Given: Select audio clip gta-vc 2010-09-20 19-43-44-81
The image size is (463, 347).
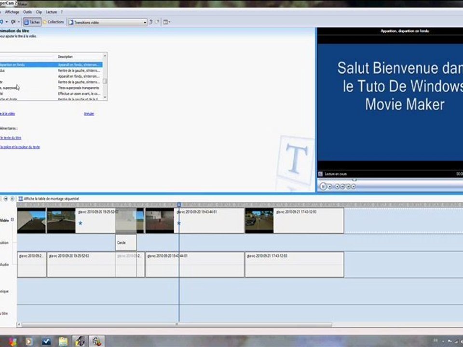Looking at the screenshot, I should 195,265.
